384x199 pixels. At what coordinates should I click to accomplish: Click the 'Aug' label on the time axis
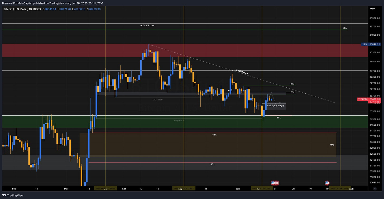(x=351, y=189)
